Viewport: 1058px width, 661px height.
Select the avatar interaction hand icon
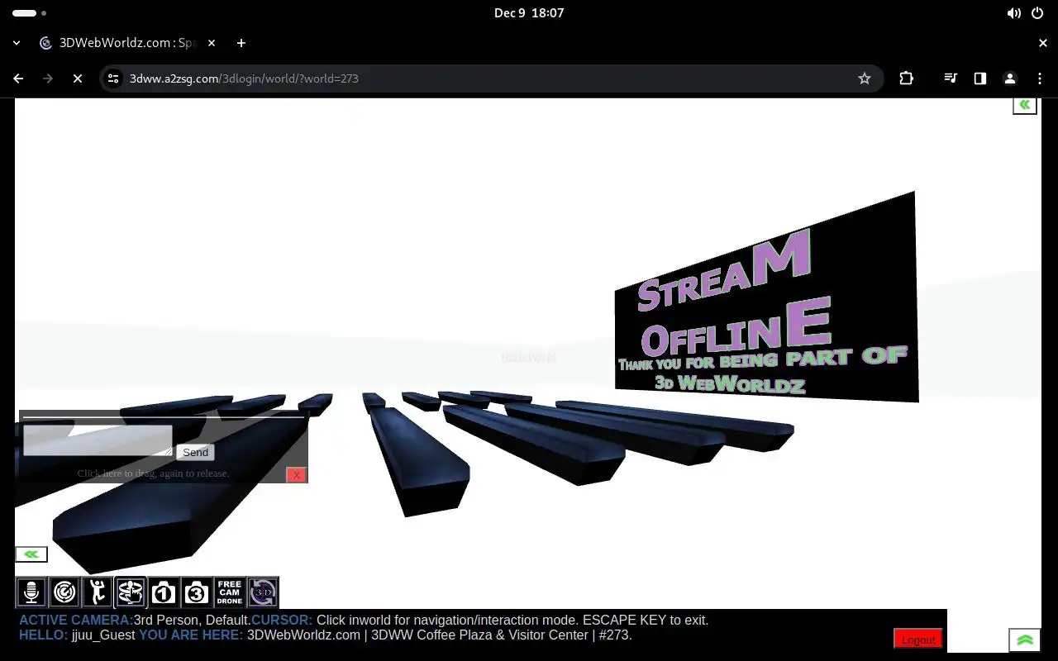[x=131, y=592]
